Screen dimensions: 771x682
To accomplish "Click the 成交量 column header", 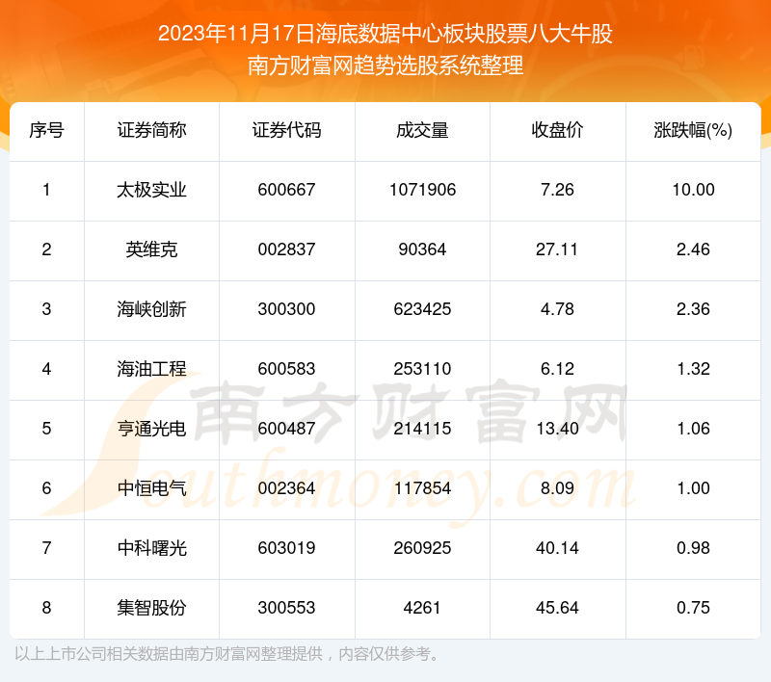I will (x=422, y=131).
